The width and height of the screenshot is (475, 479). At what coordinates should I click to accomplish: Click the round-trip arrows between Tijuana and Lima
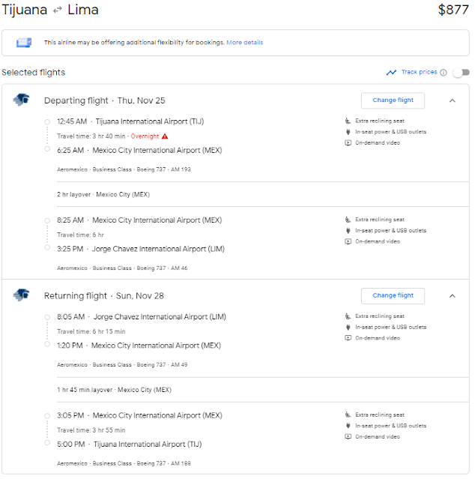(x=57, y=10)
